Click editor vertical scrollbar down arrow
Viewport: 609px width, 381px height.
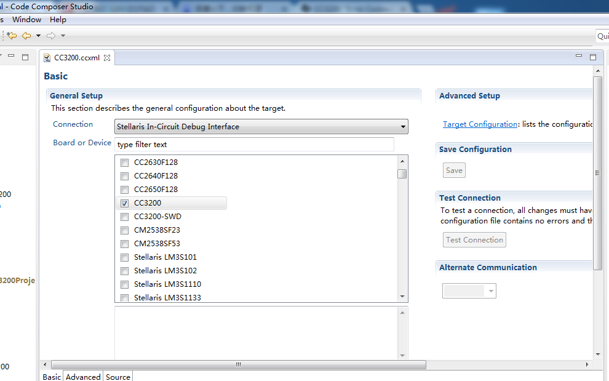[598, 354]
